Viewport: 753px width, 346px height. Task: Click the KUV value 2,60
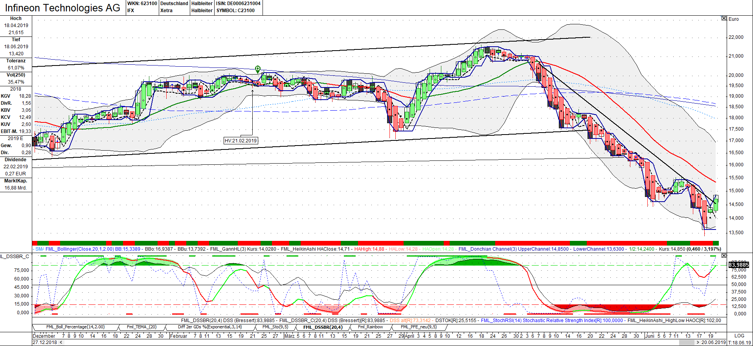(26, 124)
